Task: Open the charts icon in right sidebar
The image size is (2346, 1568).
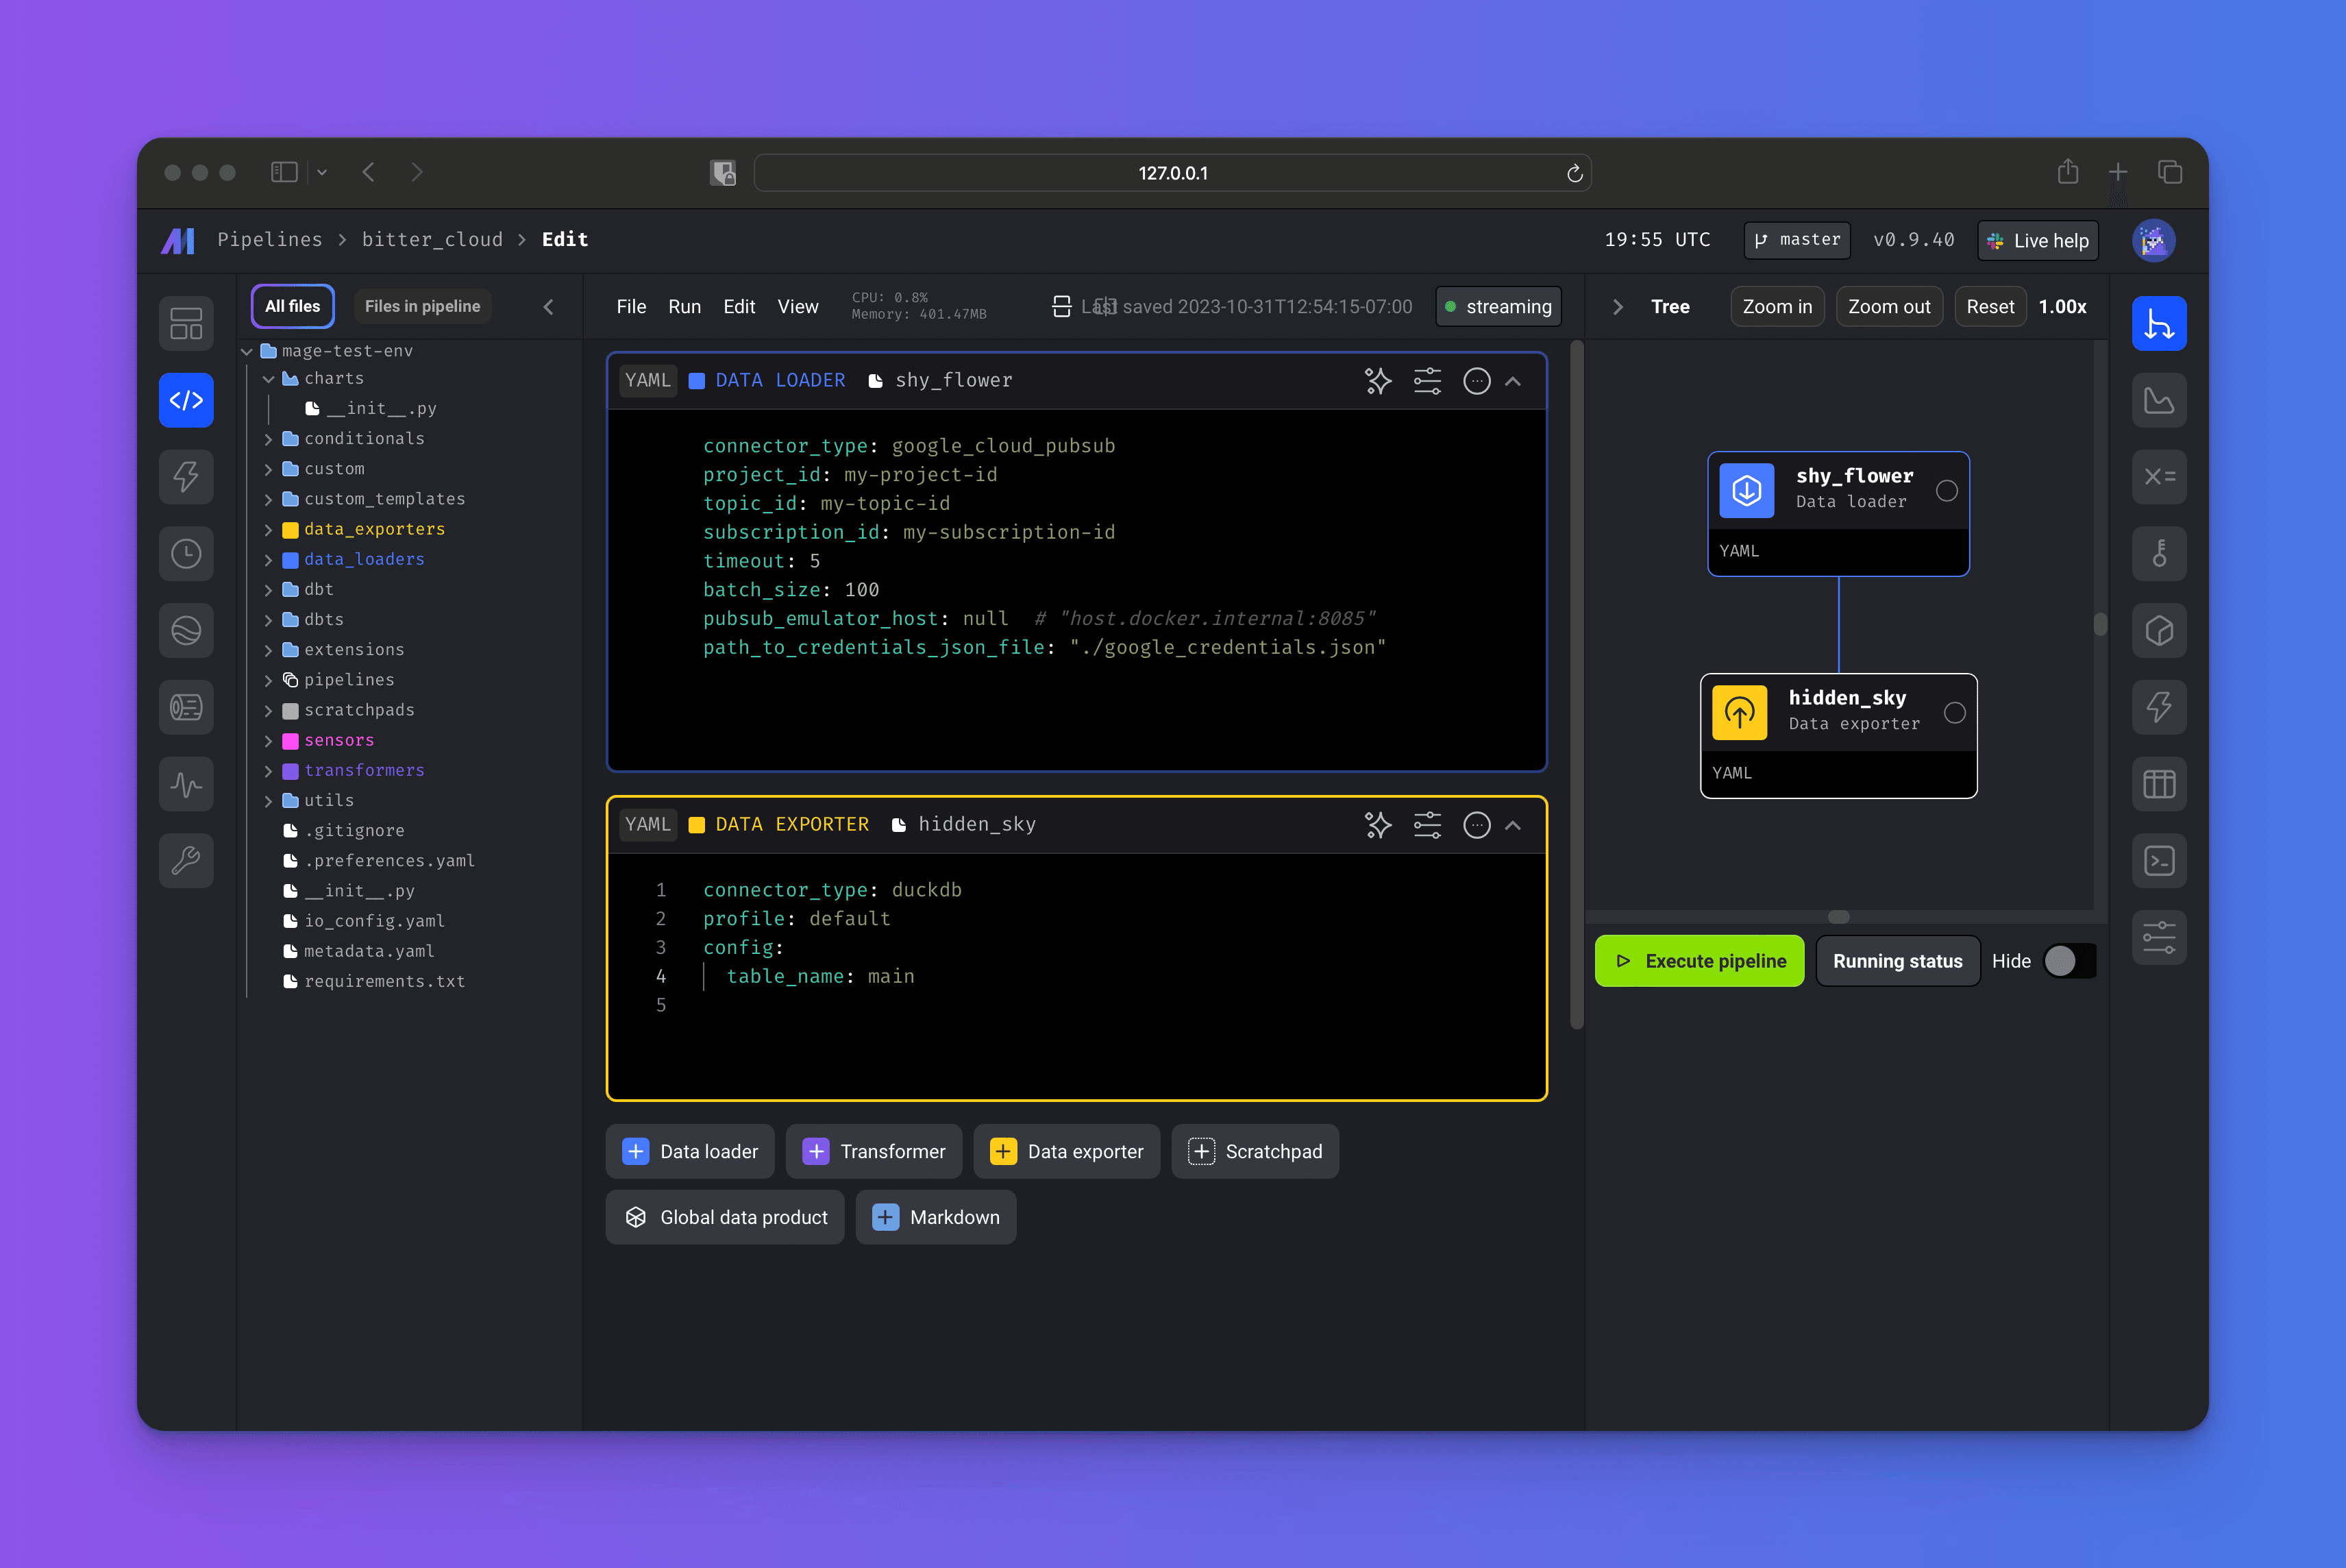Action: 2159,401
